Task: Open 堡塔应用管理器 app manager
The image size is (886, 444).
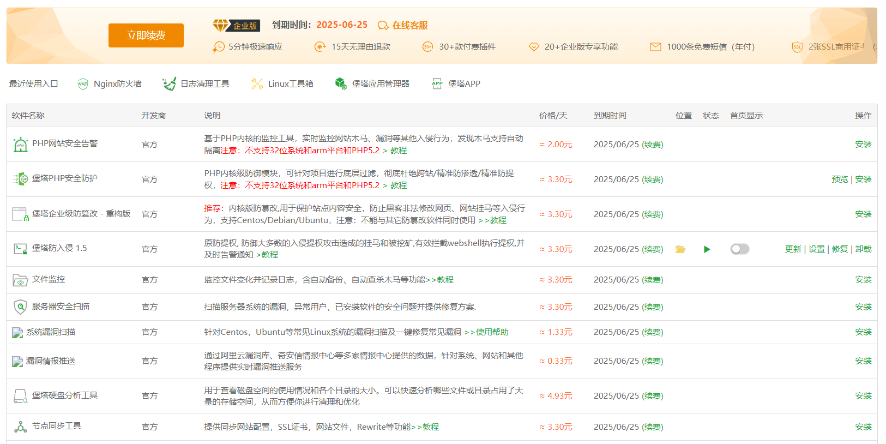Action: pyautogui.click(x=372, y=84)
